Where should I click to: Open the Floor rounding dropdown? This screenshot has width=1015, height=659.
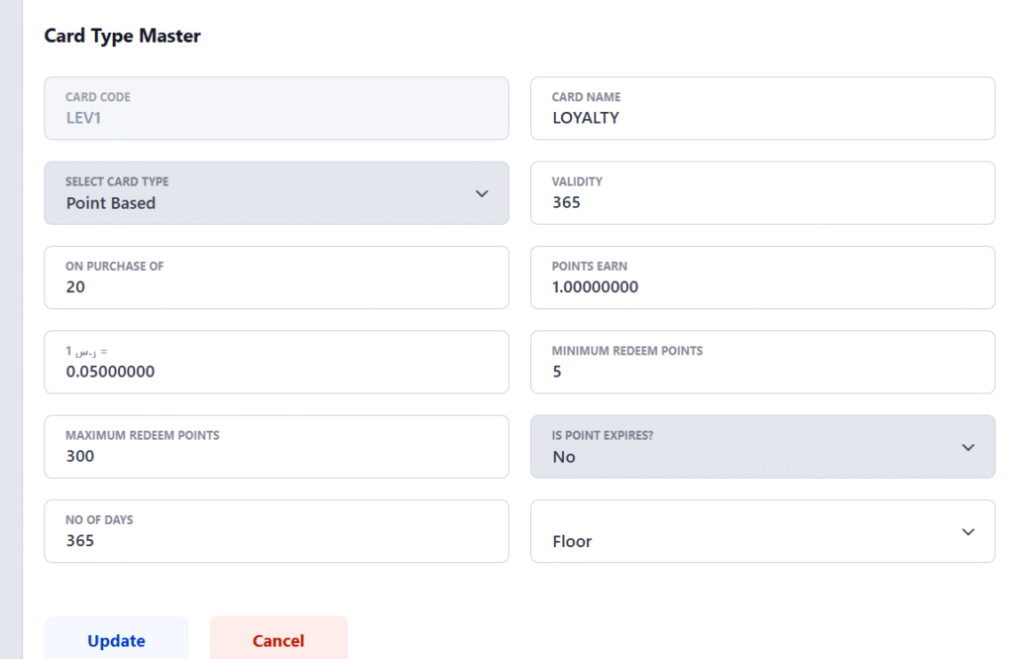click(761, 532)
